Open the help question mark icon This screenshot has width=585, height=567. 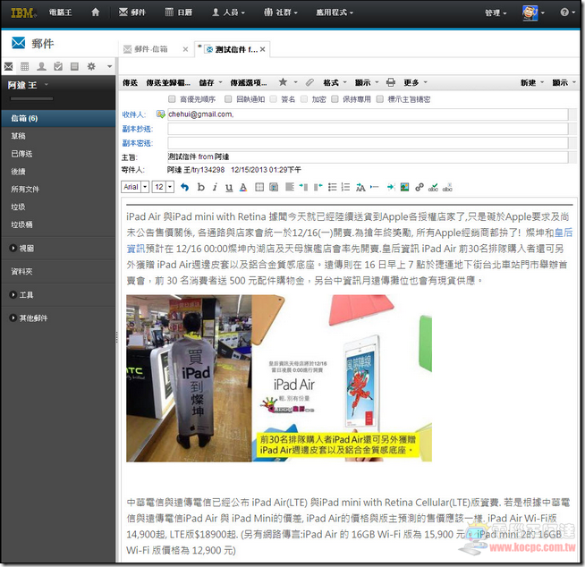coord(564,13)
